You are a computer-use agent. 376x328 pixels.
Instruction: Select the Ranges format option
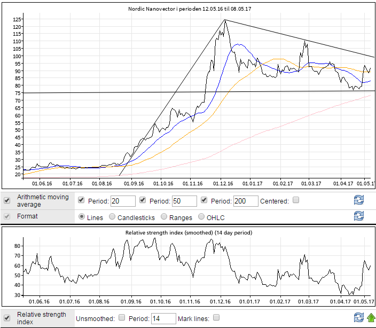(x=164, y=217)
